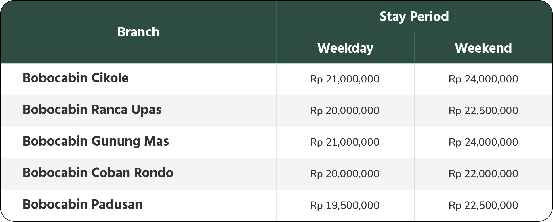Click Gunung Mas weekend price Rp 24,000,000
Image resolution: width=553 pixels, height=222 pixels.
483,142
